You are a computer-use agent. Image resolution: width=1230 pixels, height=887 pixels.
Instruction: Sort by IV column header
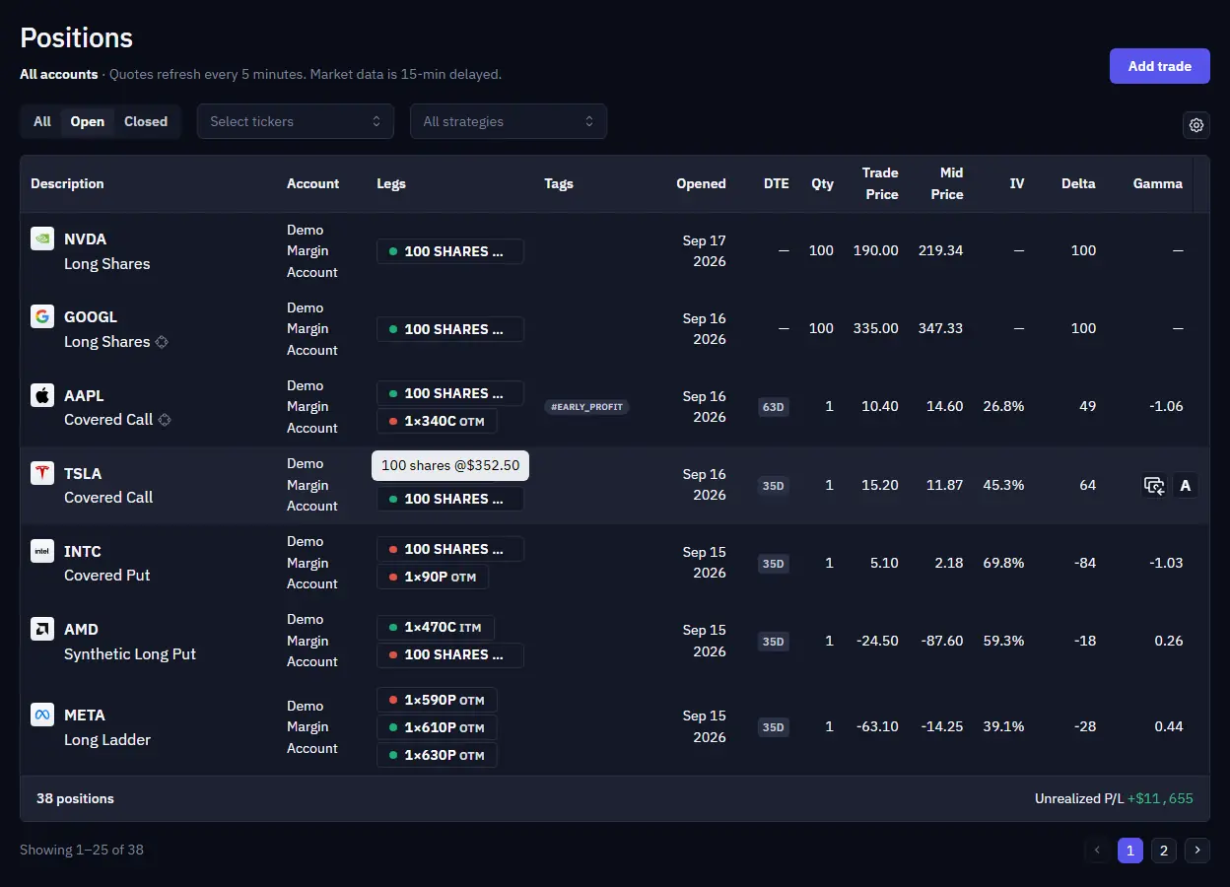[x=1017, y=183]
